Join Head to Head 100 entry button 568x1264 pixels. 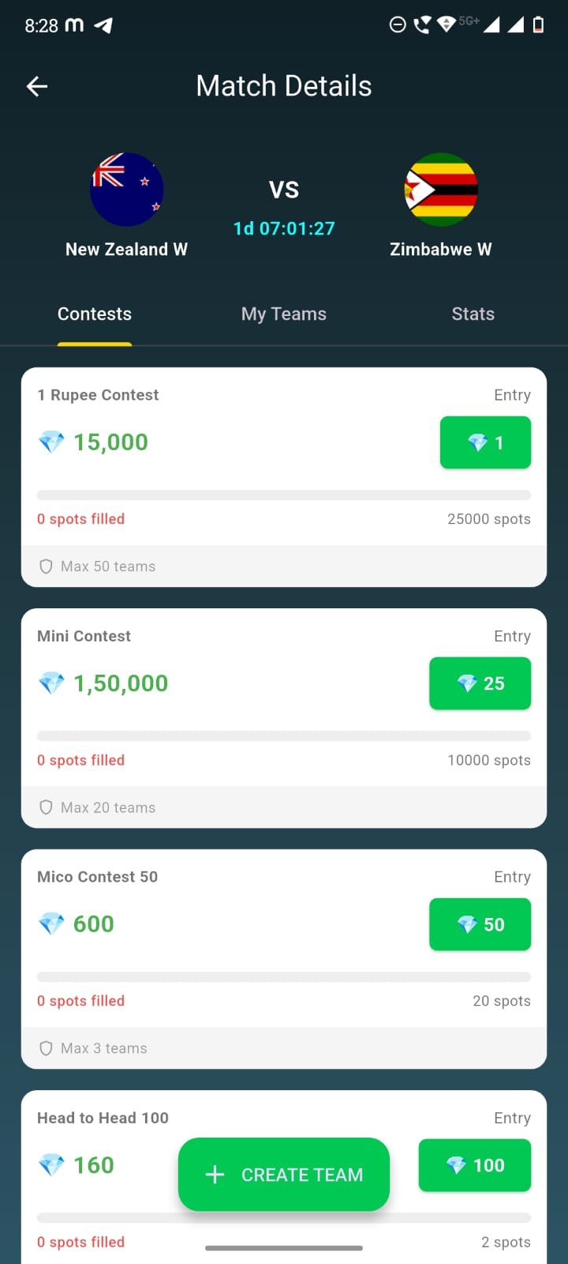474,1165
